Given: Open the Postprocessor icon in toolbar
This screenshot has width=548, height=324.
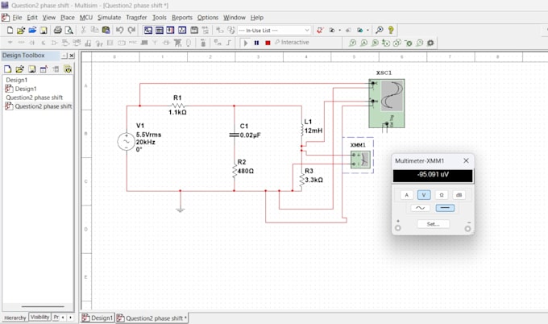Looking at the screenshot, I should [x=194, y=31].
